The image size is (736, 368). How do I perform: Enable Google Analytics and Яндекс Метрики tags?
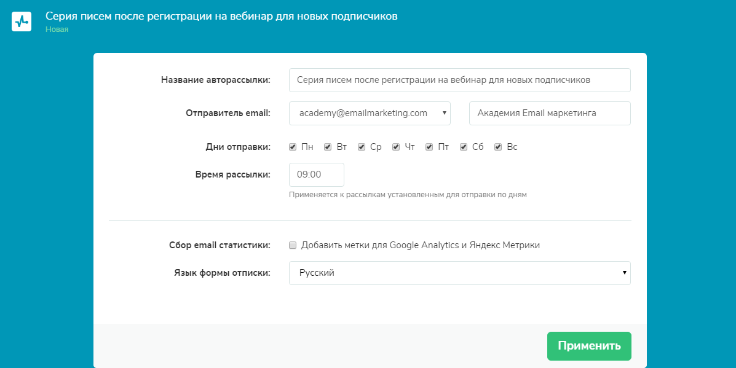(293, 245)
